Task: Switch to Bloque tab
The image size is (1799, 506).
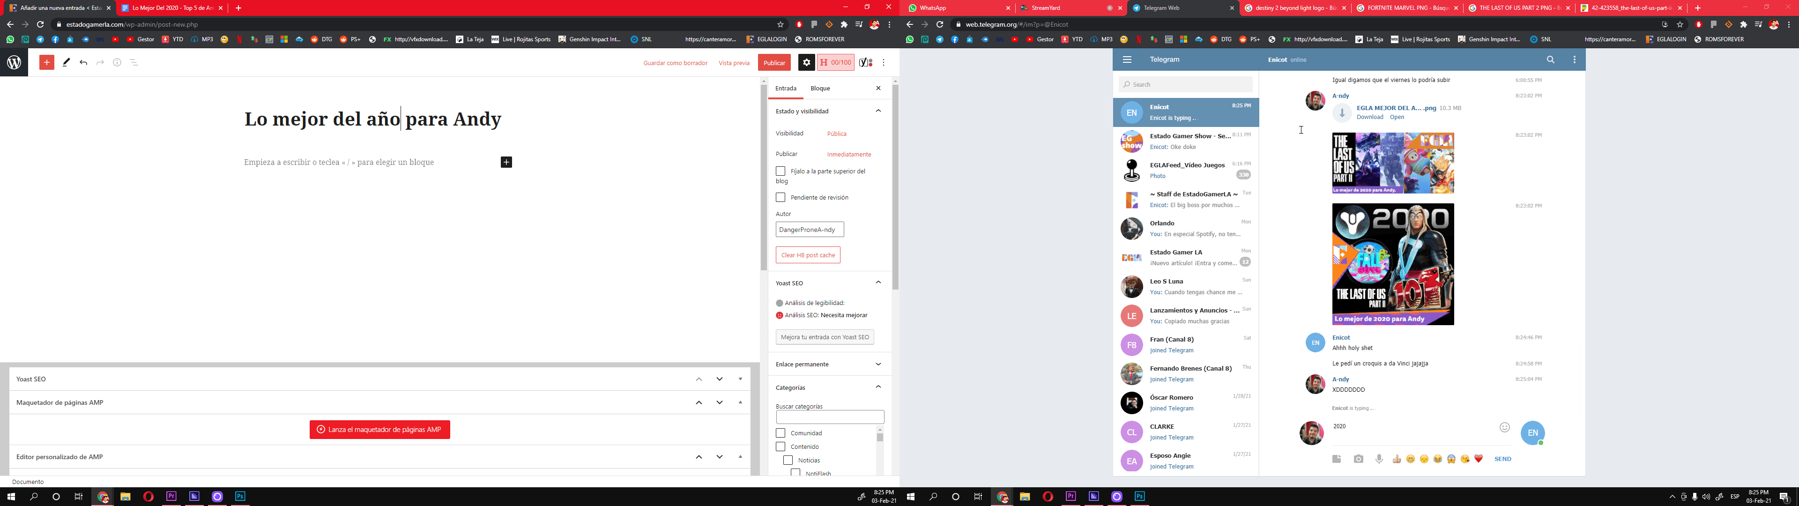Action: pyautogui.click(x=820, y=88)
